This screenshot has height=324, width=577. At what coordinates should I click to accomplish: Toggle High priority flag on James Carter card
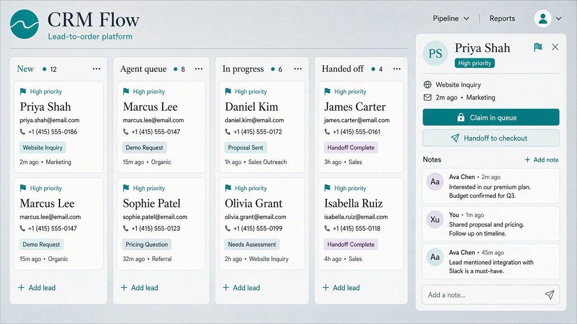coord(328,91)
